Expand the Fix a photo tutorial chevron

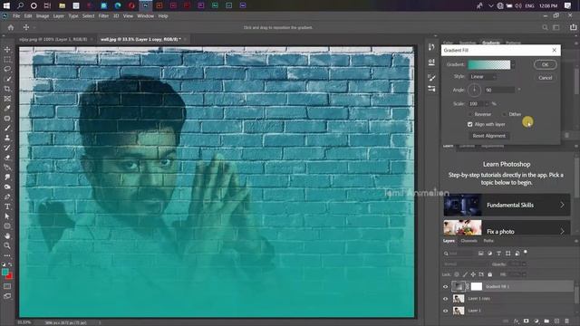click(562, 232)
